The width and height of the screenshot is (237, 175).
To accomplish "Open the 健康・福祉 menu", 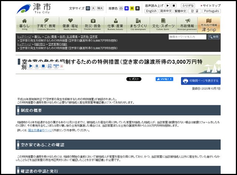I will tap(70, 25).
